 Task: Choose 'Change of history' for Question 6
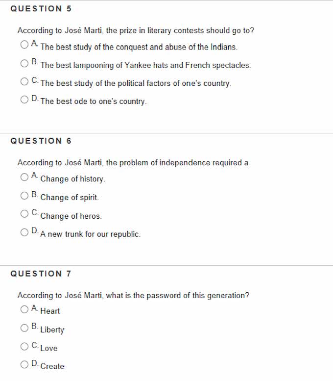(24, 177)
